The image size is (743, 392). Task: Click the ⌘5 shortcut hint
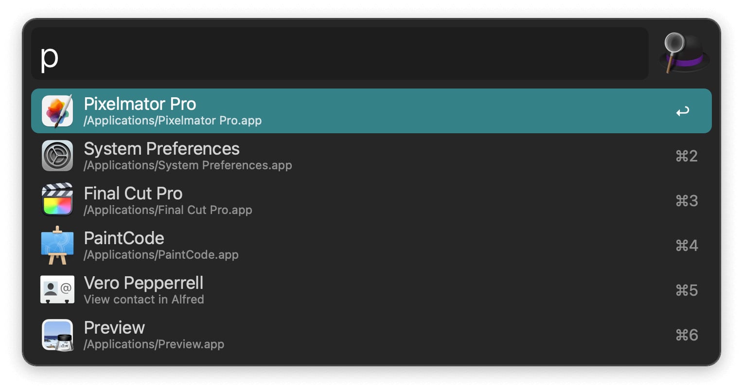(x=686, y=290)
